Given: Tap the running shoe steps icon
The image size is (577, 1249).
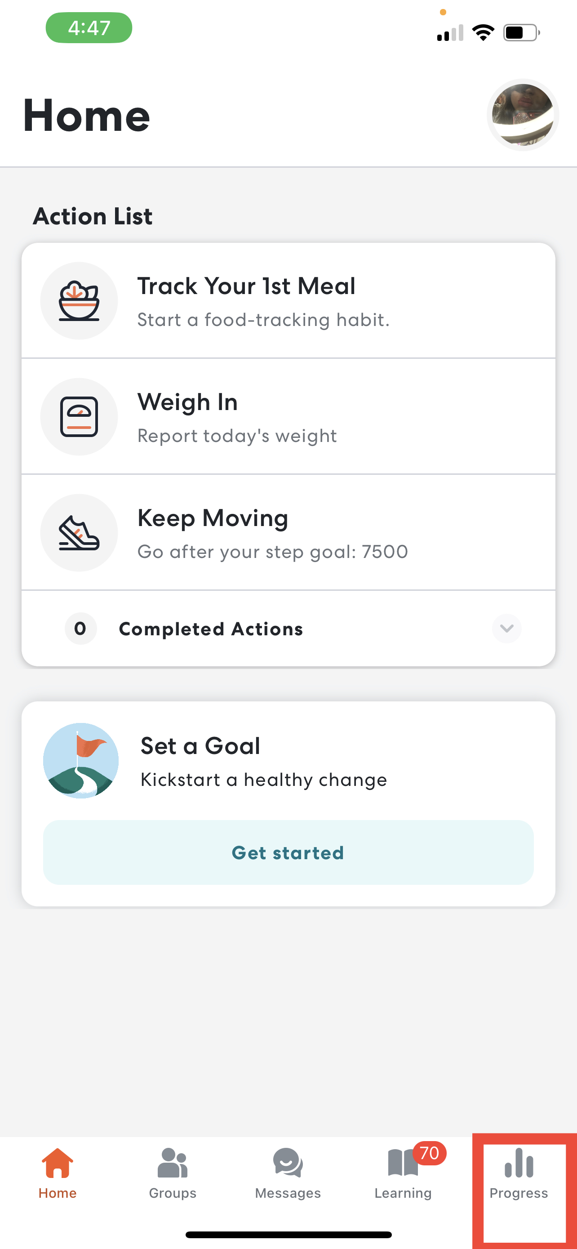Looking at the screenshot, I should (x=79, y=532).
